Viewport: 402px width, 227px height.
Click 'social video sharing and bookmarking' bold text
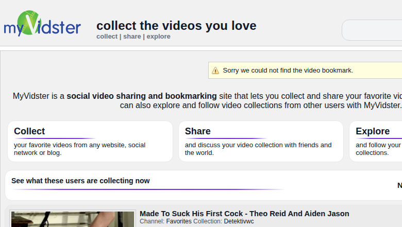pos(141,96)
